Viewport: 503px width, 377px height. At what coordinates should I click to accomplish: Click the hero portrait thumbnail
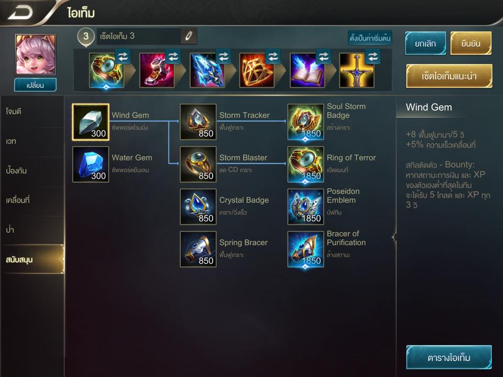(35, 54)
